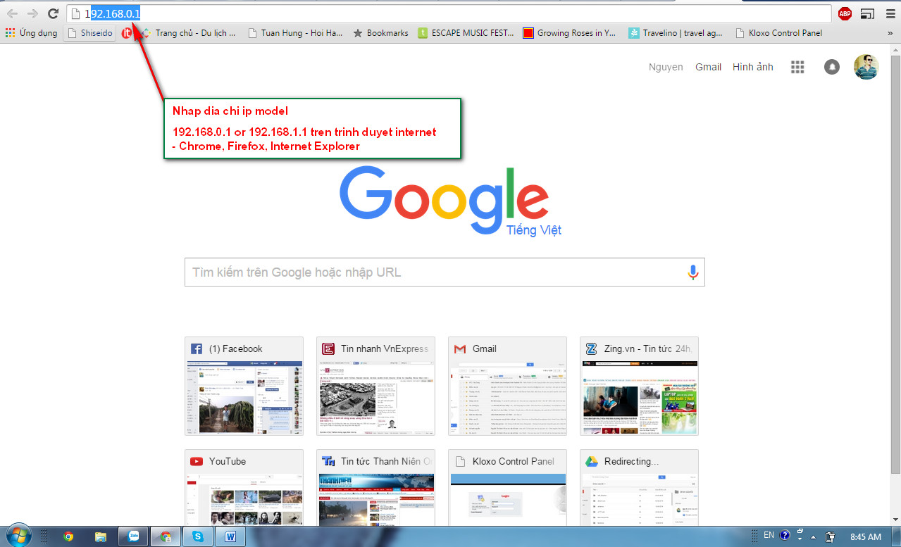The width and height of the screenshot is (901, 547).
Task: Open the Travelino travel bookmark
Action: (x=676, y=33)
